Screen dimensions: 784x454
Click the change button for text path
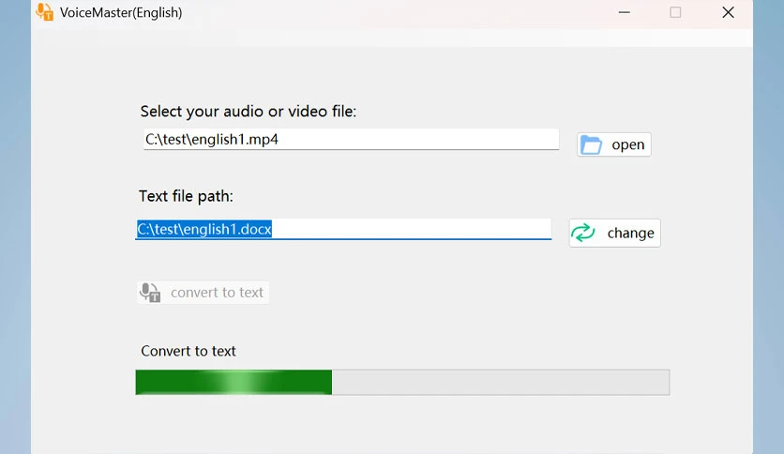pyautogui.click(x=614, y=233)
